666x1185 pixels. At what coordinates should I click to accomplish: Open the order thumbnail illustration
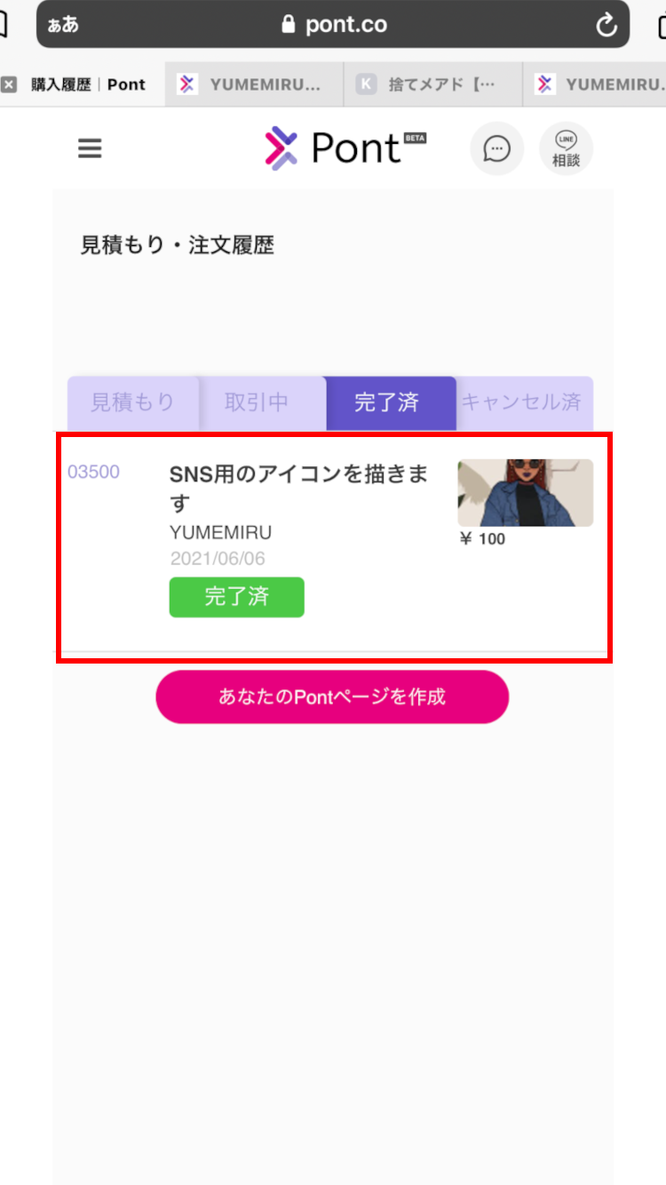(525, 493)
